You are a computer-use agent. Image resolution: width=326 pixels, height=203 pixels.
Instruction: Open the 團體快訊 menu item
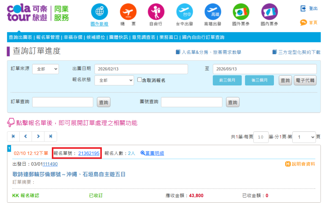pos(118,37)
